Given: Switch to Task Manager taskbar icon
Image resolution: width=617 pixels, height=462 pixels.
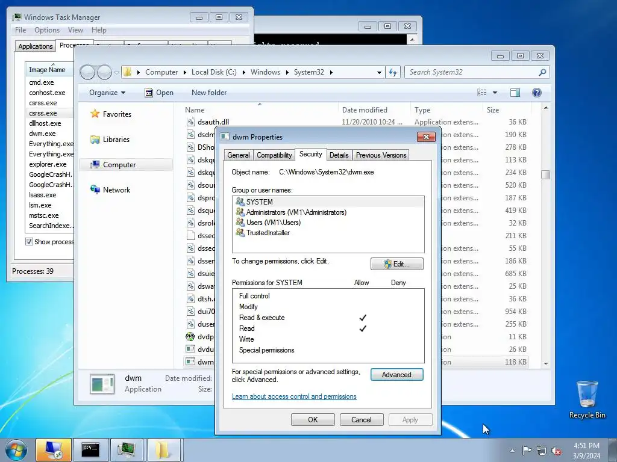Looking at the screenshot, I should pos(127,450).
